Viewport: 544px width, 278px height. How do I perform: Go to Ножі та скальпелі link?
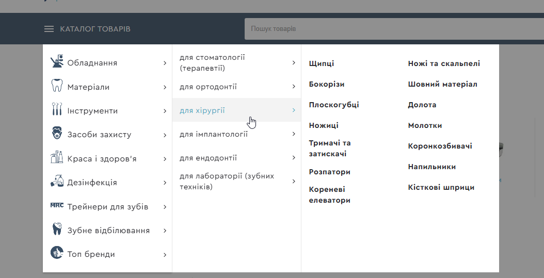tap(444, 63)
